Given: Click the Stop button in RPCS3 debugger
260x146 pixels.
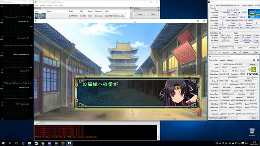Looking at the screenshot, I should [x=153, y=14].
